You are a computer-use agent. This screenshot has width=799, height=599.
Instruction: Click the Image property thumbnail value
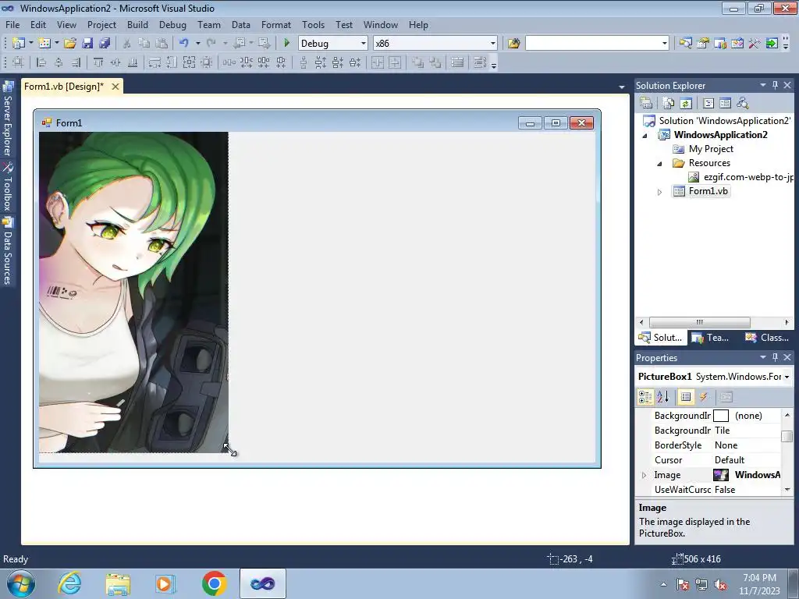720,475
